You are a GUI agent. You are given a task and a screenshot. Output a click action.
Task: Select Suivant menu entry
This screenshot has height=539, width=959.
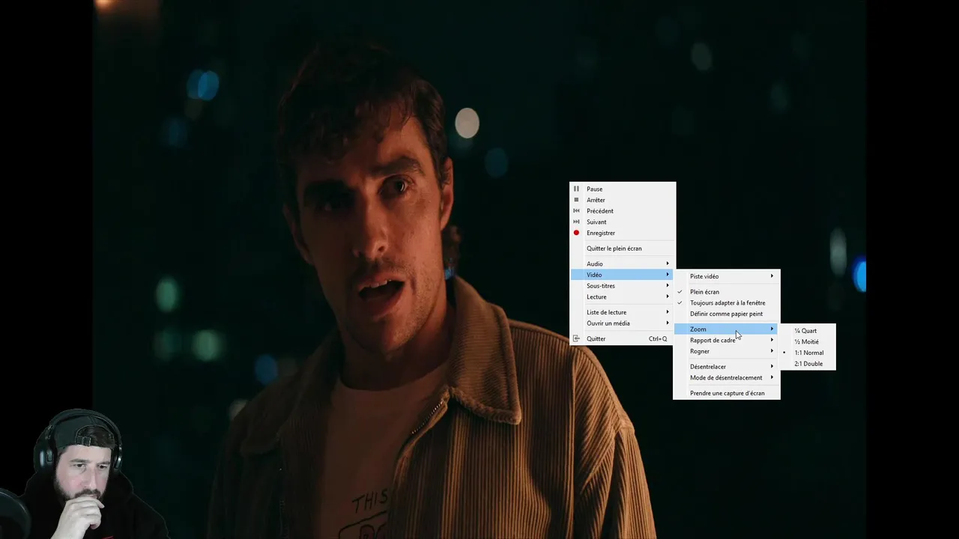coord(622,222)
